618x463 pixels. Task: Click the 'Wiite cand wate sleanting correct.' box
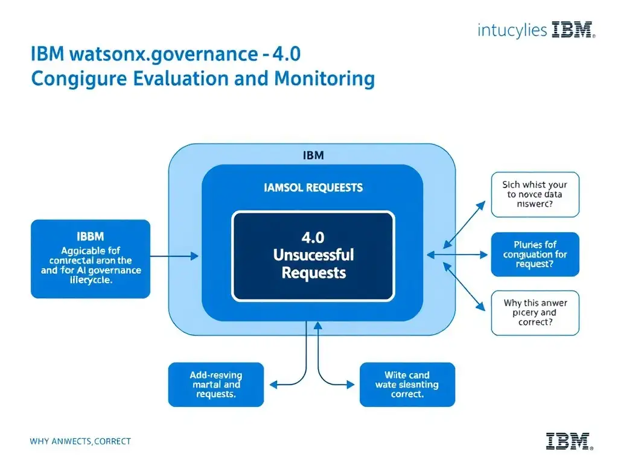[x=407, y=385]
